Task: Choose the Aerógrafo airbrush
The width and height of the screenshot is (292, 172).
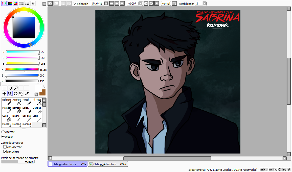Action: 17,102
